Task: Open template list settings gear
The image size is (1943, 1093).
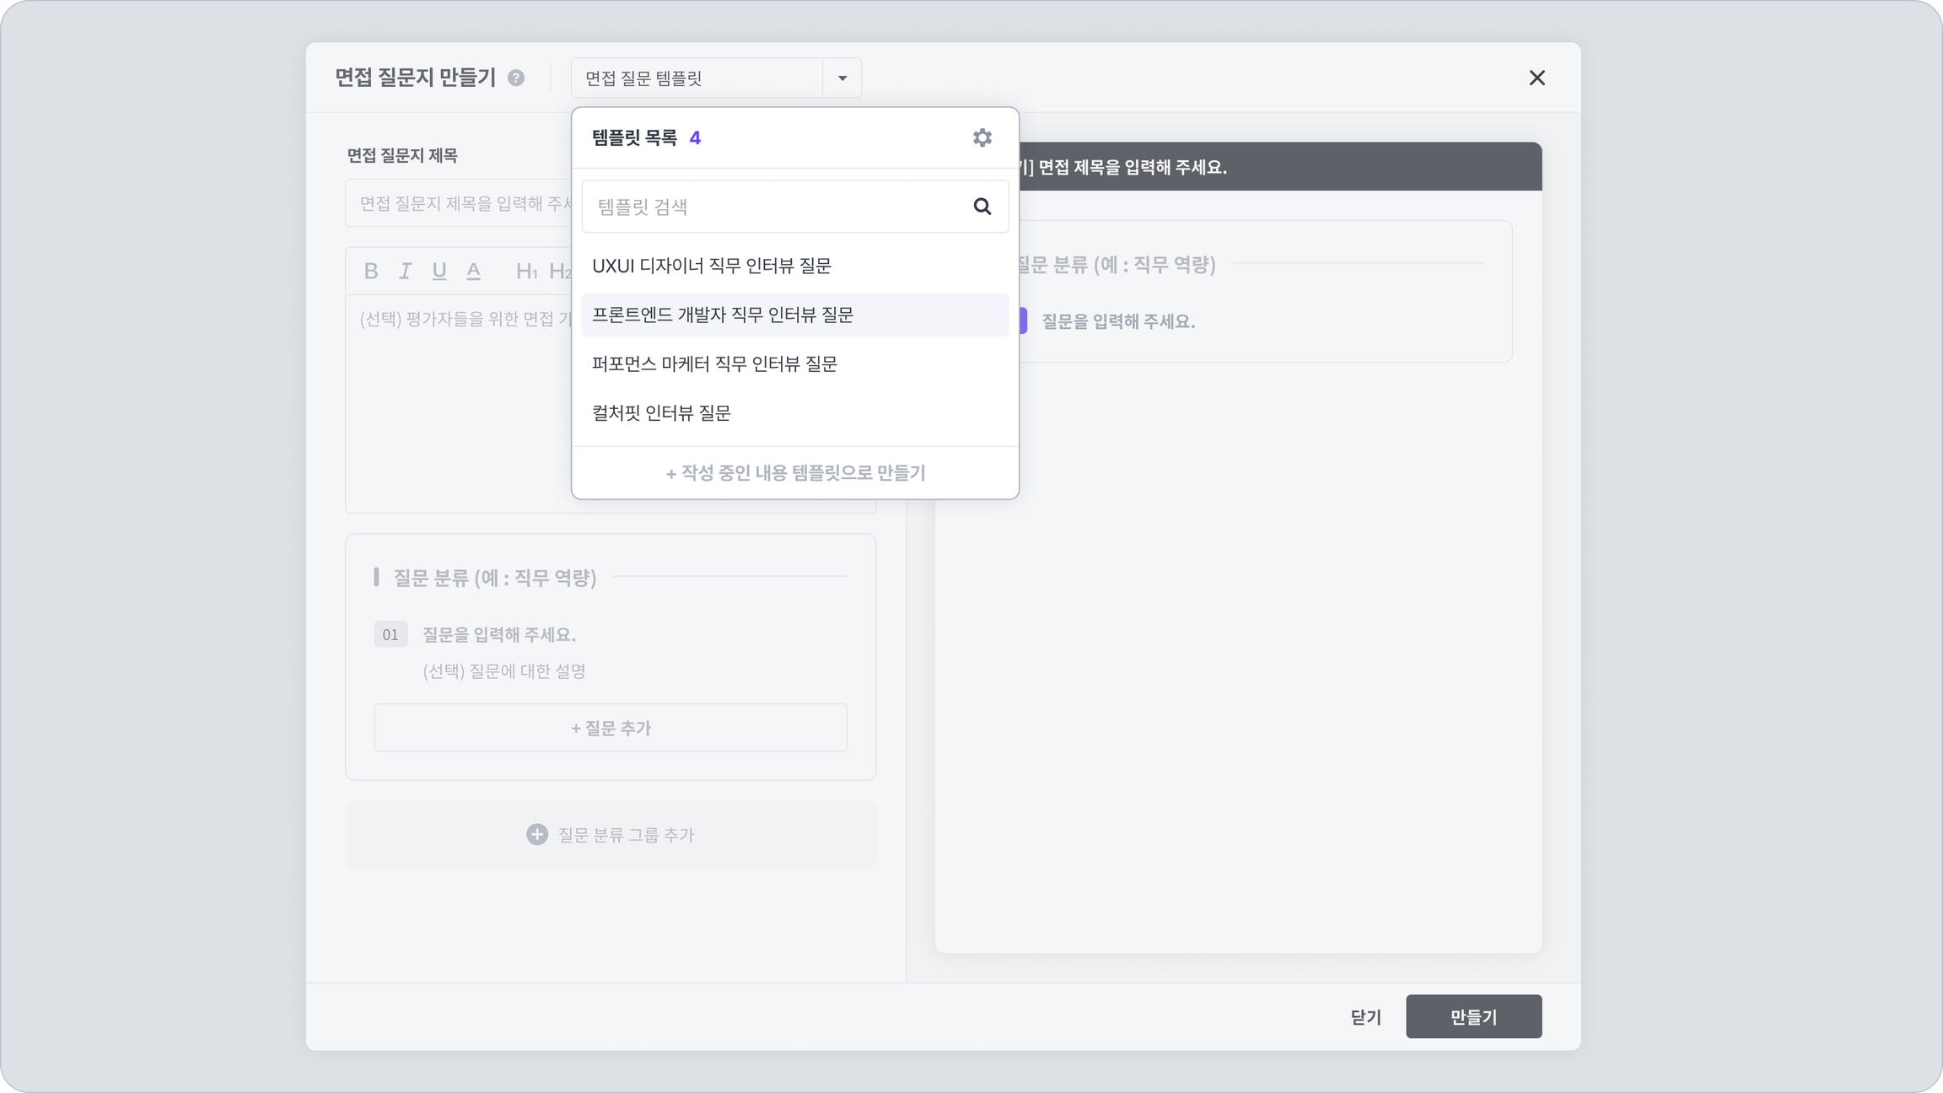Action: 982,137
